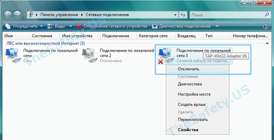Click the blue Help question mark icon
The width and height of the screenshot is (274, 140).
266,27
